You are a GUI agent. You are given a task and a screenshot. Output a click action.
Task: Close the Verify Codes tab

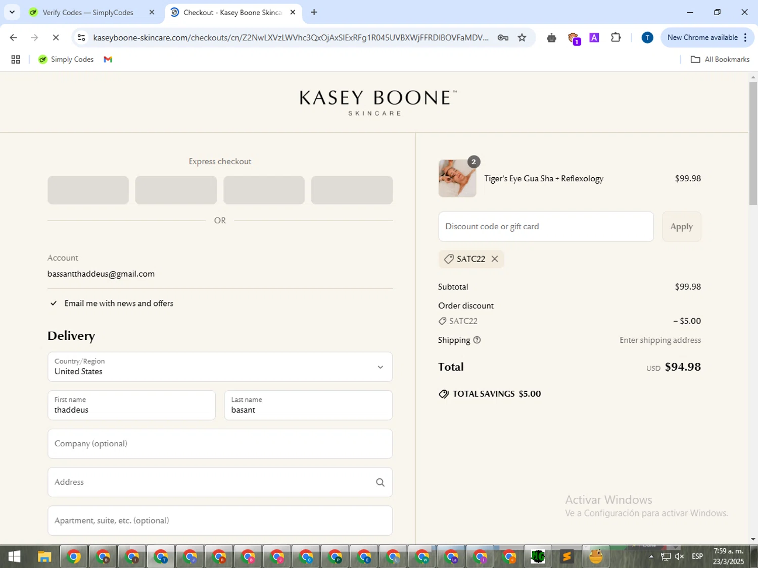click(152, 12)
